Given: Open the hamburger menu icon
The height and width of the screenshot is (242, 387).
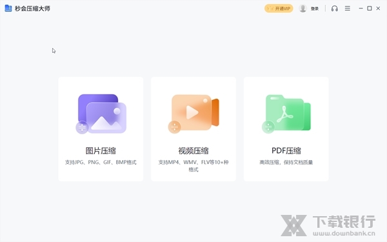Looking at the screenshot, I should [x=348, y=8].
